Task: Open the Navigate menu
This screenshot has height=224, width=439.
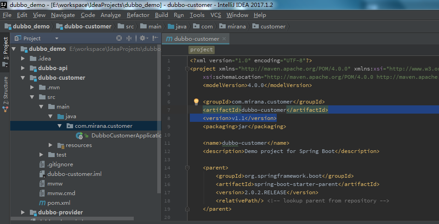Action: pyautogui.click(x=63, y=15)
